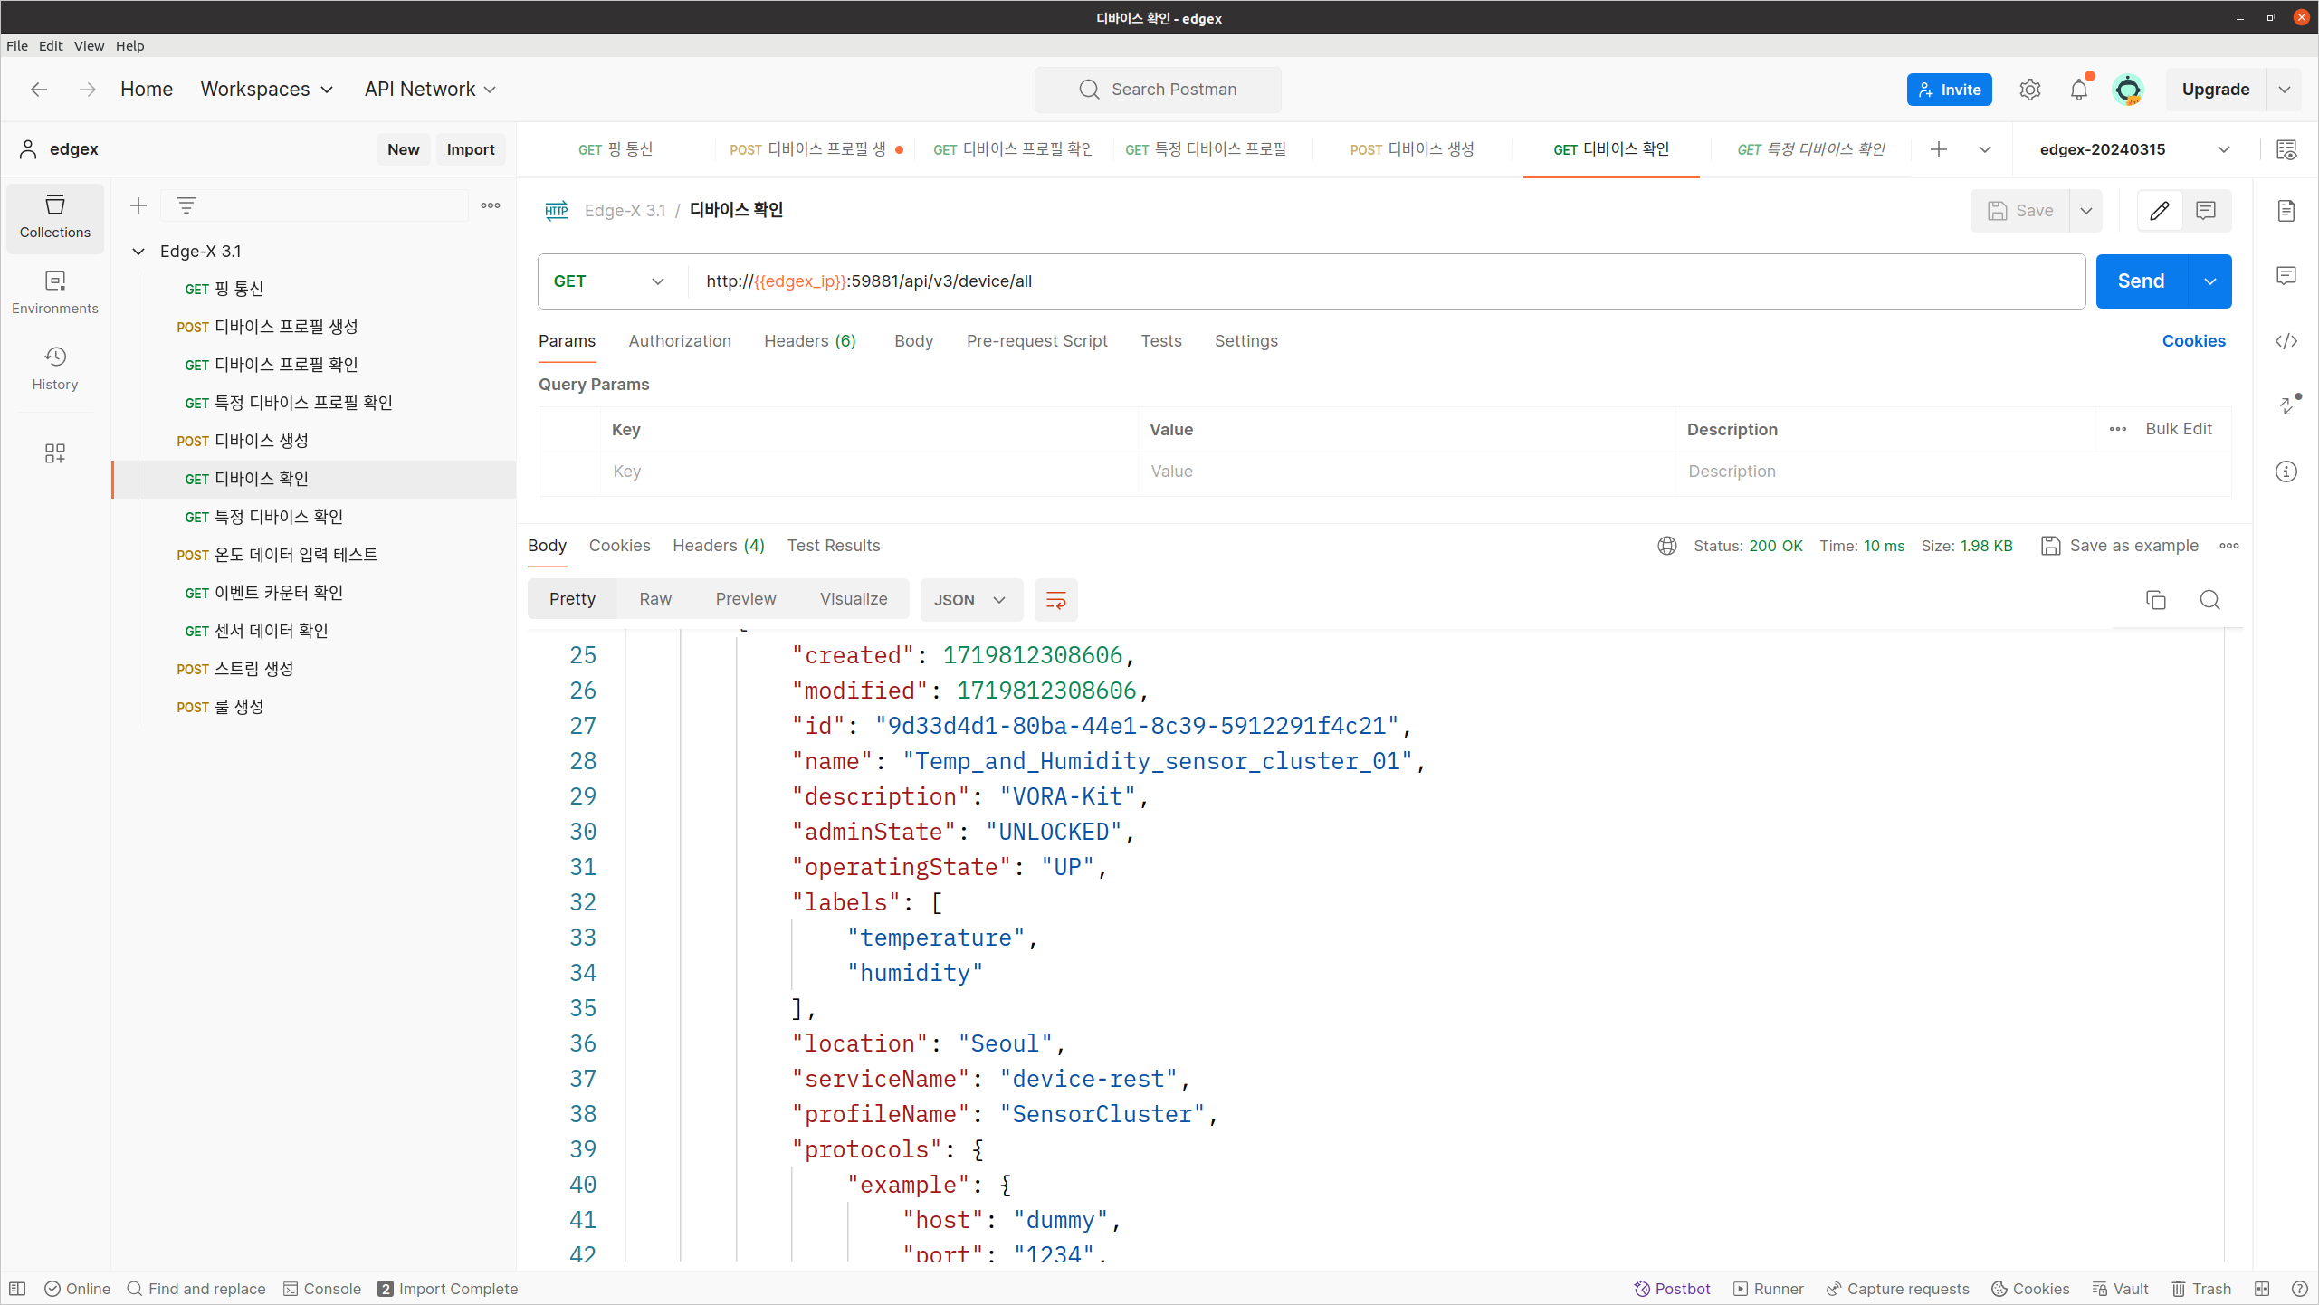
Task: Open the help icon in status bar
Action: click(x=2299, y=1289)
